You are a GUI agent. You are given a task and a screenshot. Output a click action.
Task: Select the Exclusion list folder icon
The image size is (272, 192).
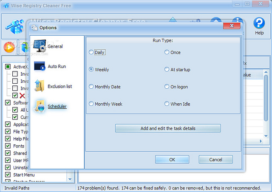40,86
